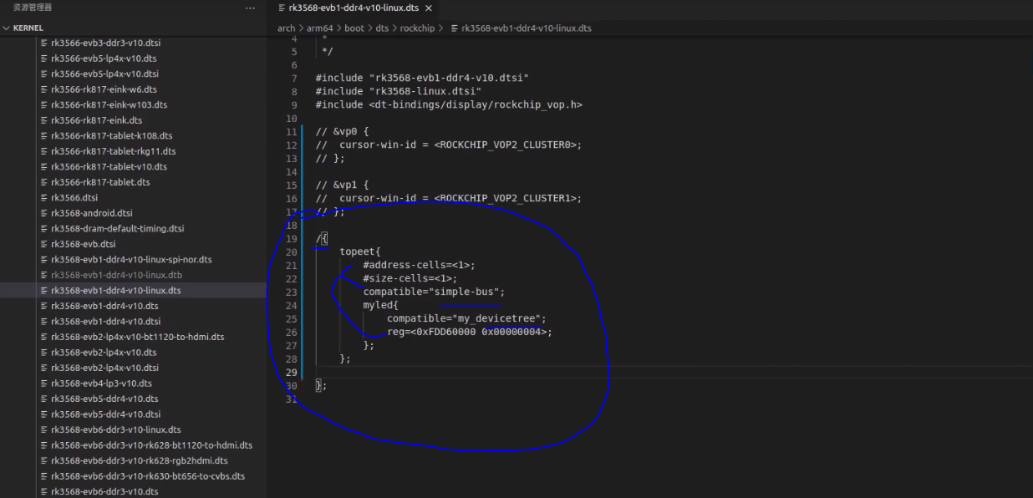Click the file name breadcrumb at path end

pos(527,28)
